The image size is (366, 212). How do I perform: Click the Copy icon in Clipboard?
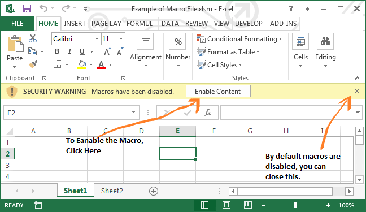[x=32, y=51]
